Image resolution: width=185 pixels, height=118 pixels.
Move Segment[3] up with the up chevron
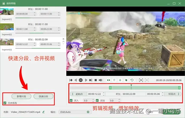click(x=63, y=42)
